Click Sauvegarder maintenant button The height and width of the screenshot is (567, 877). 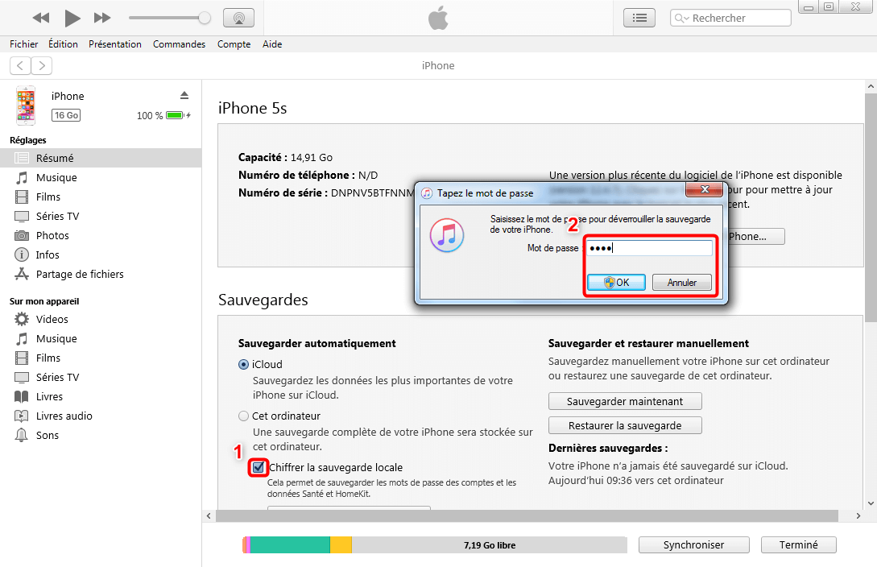click(625, 401)
